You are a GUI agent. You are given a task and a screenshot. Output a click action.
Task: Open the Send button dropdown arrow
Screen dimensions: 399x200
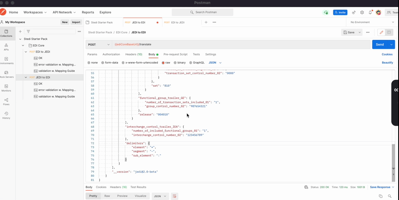click(392, 44)
